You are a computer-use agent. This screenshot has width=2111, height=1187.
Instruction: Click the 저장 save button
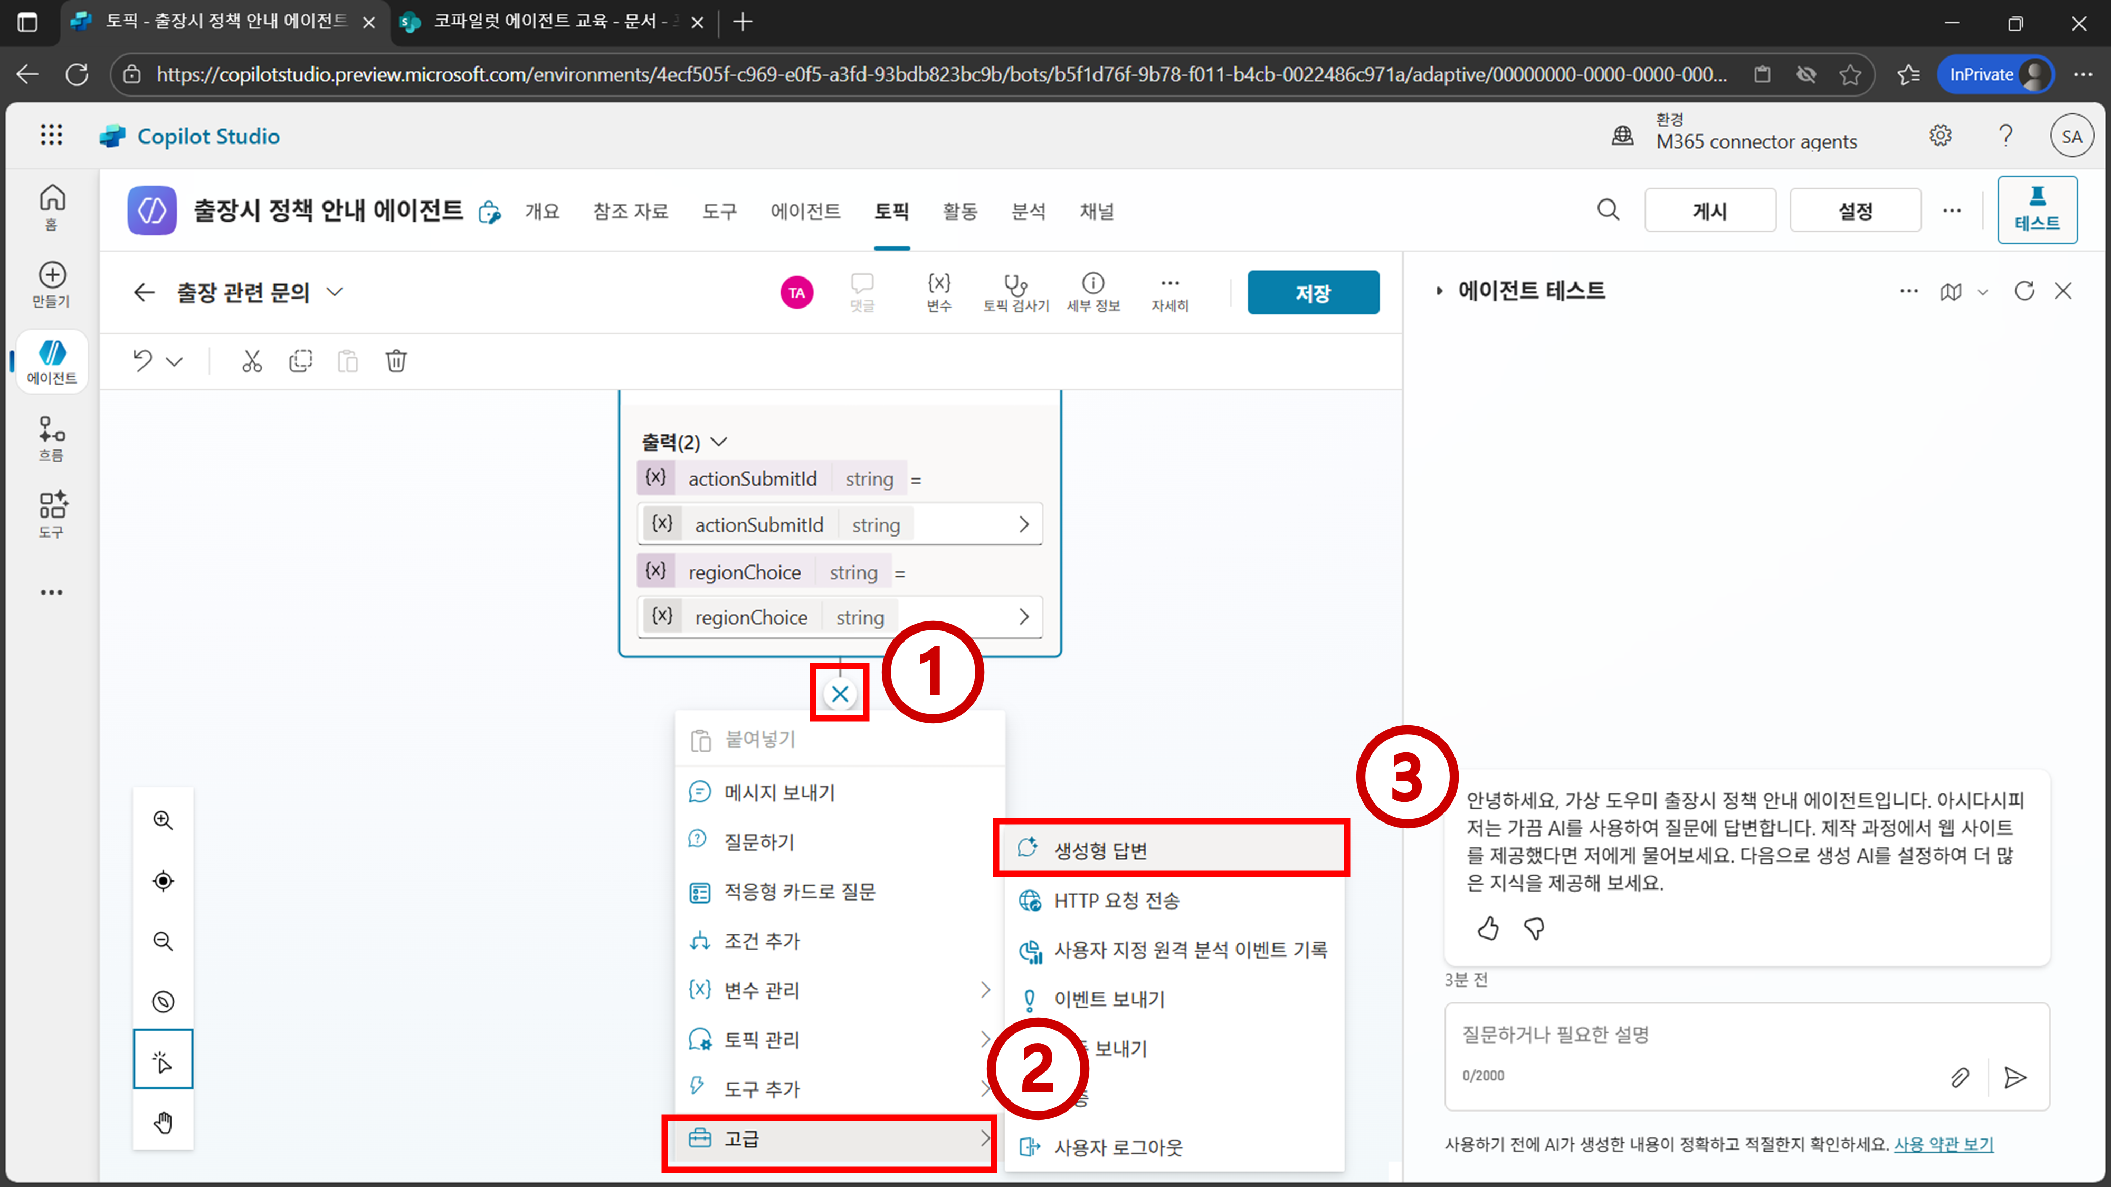pos(1312,292)
